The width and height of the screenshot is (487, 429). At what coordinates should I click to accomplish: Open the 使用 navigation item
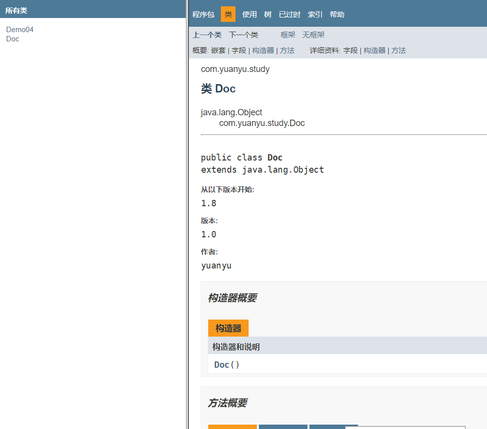point(250,14)
